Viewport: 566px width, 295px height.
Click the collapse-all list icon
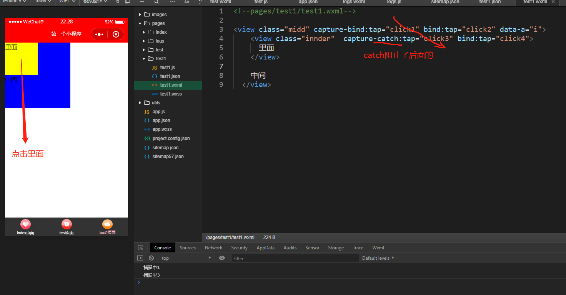(187, 2)
